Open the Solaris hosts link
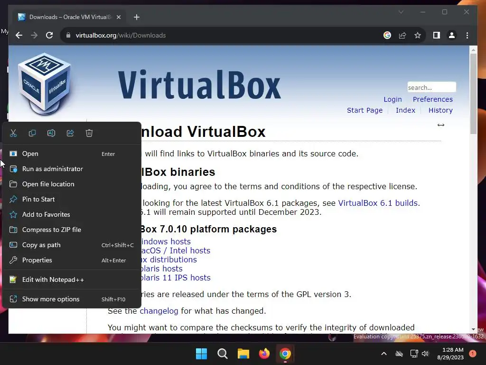This screenshot has width=486, height=365. (x=162, y=269)
